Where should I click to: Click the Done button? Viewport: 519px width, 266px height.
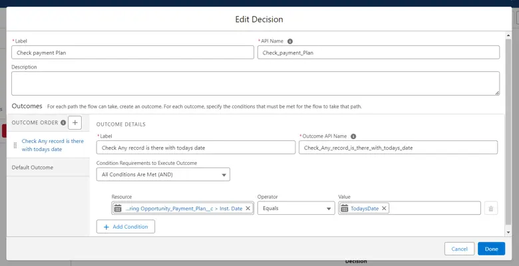491,249
